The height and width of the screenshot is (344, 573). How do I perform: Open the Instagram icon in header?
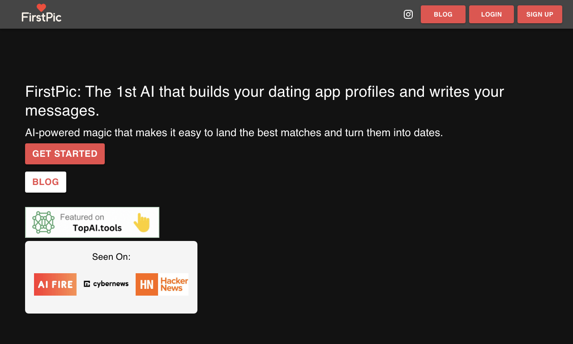point(408,14)
